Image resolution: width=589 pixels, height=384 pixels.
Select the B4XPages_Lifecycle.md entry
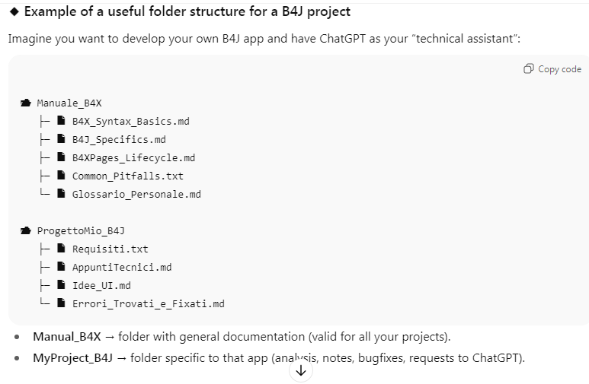pyautogui.click(x=133, y=158)
